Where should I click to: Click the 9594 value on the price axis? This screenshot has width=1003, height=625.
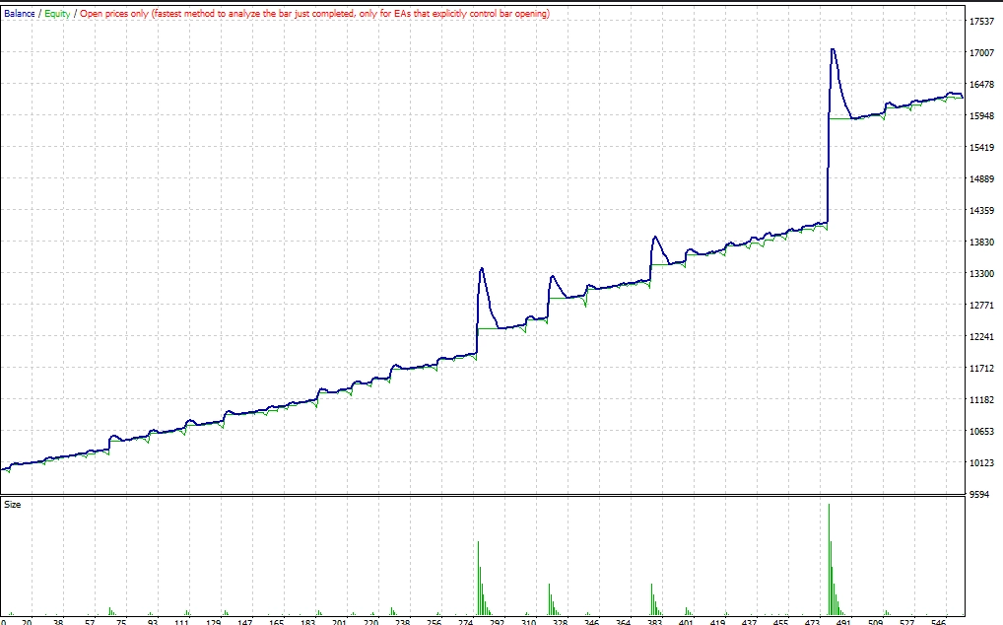979,495
